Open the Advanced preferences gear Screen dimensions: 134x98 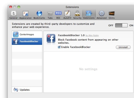102,15
